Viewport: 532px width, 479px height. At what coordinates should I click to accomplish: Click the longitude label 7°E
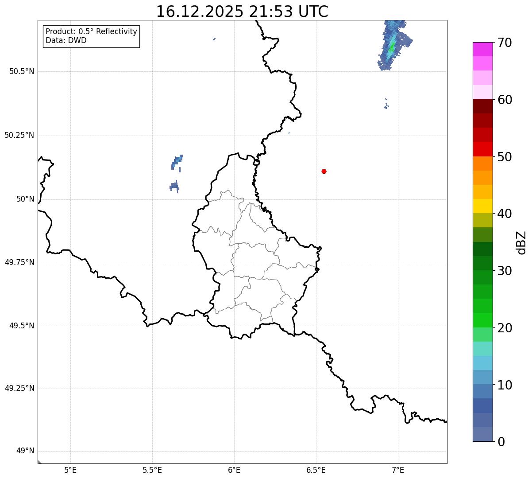tap(398, 470)
